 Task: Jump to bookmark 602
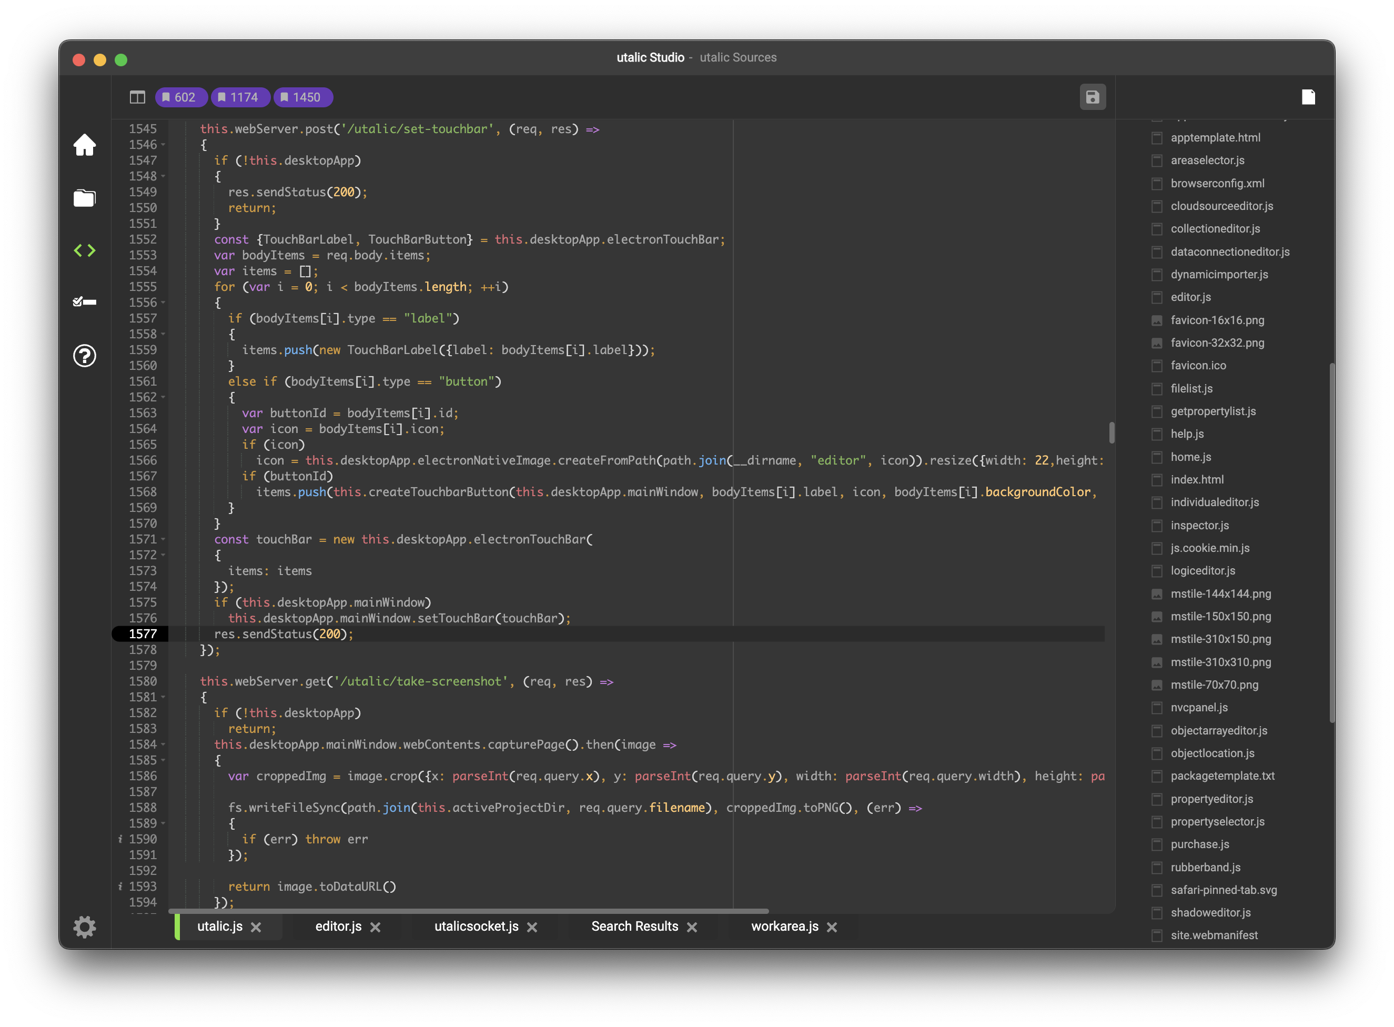(180, 98)
